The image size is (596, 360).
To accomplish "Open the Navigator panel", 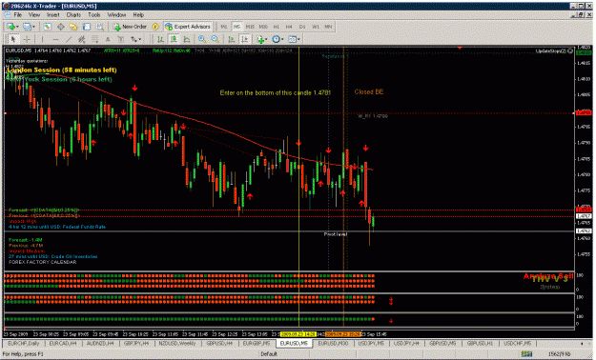I will pyautogui.click(x=73, y=27).
